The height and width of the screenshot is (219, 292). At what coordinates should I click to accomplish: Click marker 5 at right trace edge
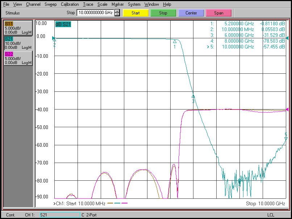coord(285,138)
